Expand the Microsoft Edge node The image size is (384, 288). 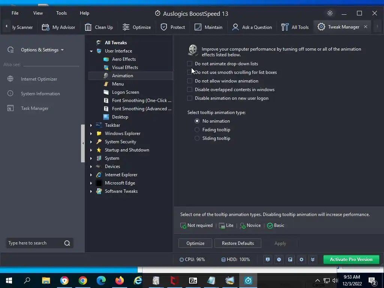[x=91, y=183]
